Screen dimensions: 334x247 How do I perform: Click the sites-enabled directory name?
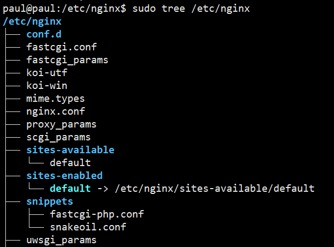pos(65,176)
